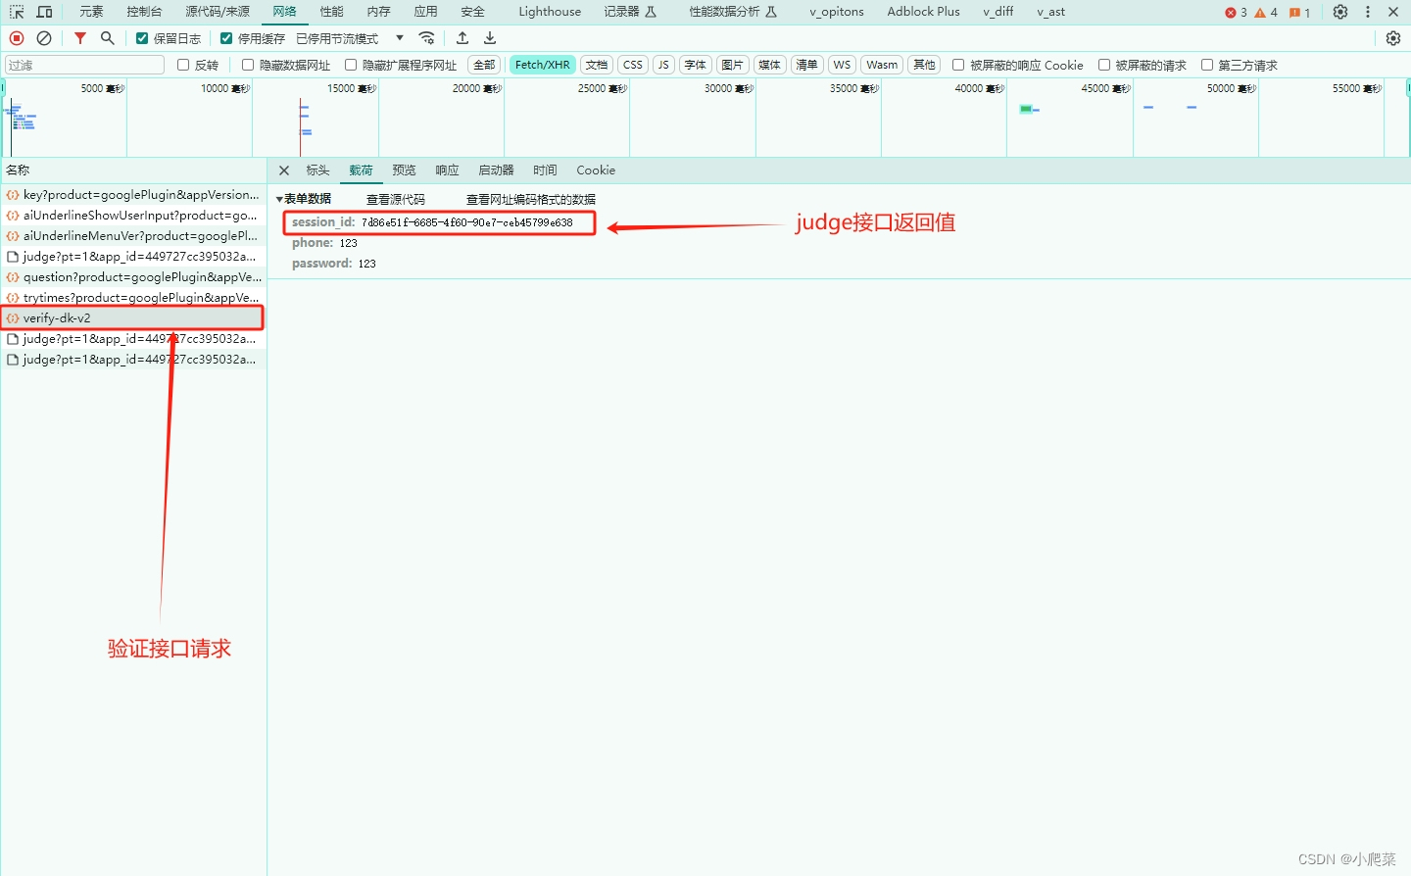Open the Performance tab
Image resolution: width=1411 pixels, height=876 pixels.
pos(332,12)
